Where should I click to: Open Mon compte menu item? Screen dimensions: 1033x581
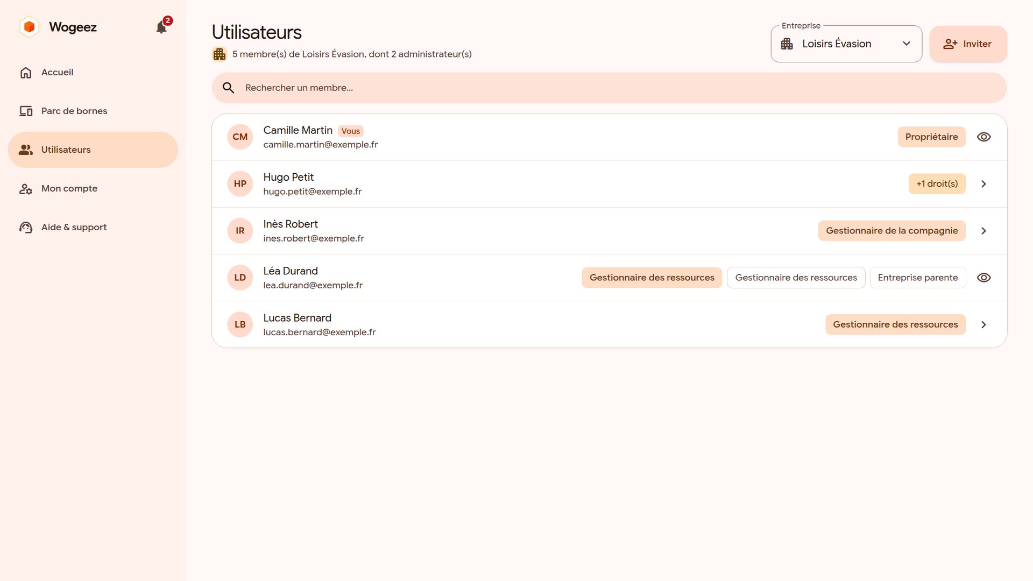pos(93,189)
